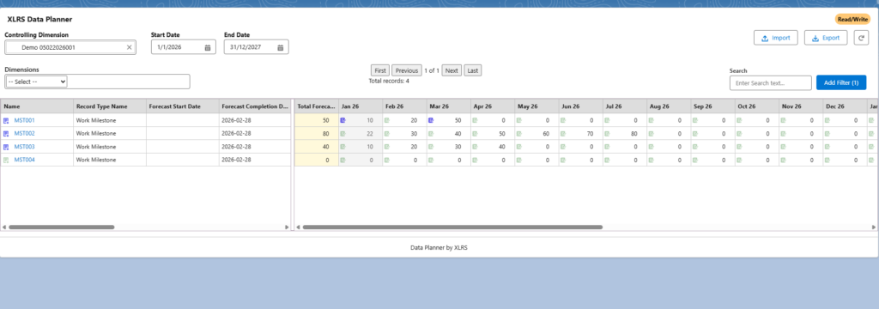Click the Jan 26 column header
The height and width of the screenshot is (309, 879).
tap(361, 106)
